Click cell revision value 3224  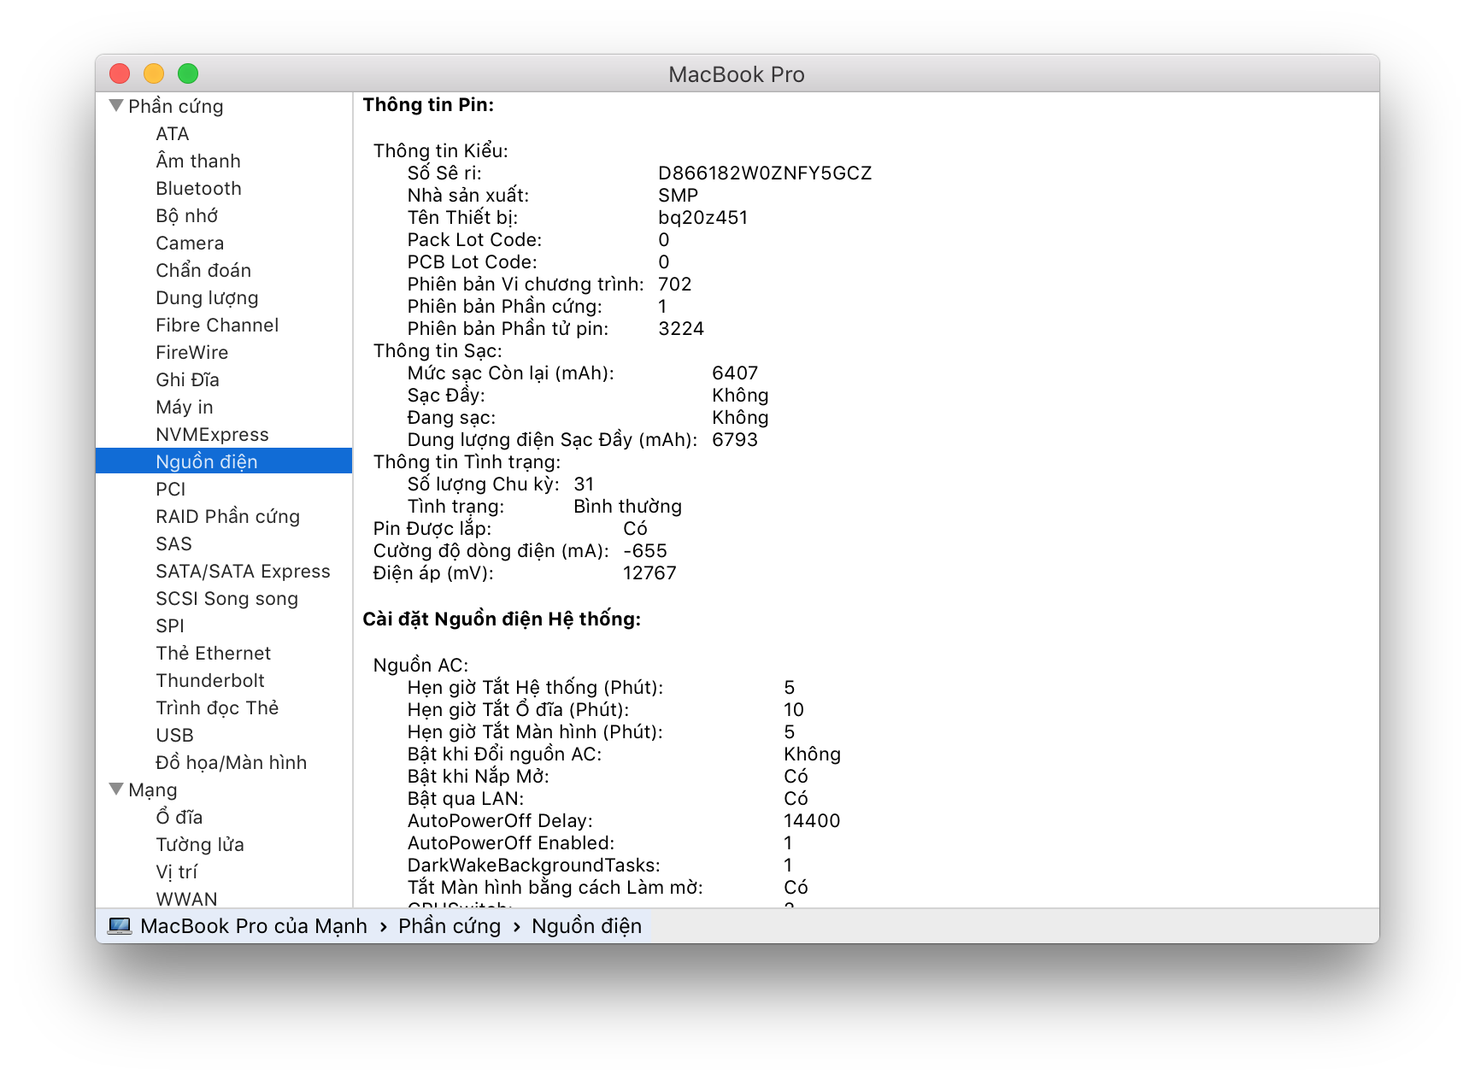click(x=681, y=329)
